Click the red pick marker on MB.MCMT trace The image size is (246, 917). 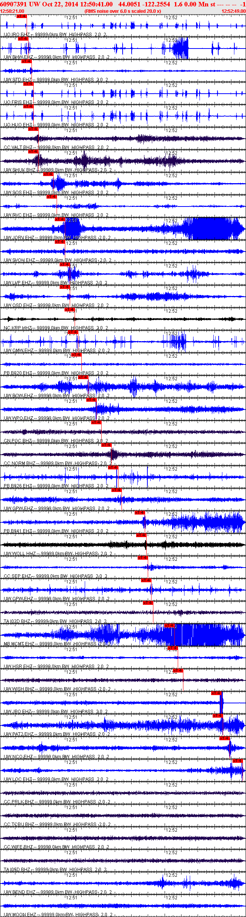pos(169,626)
